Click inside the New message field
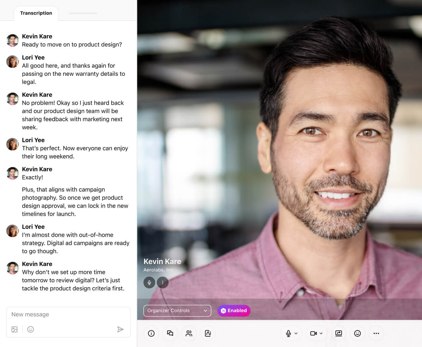 [68, 314]
